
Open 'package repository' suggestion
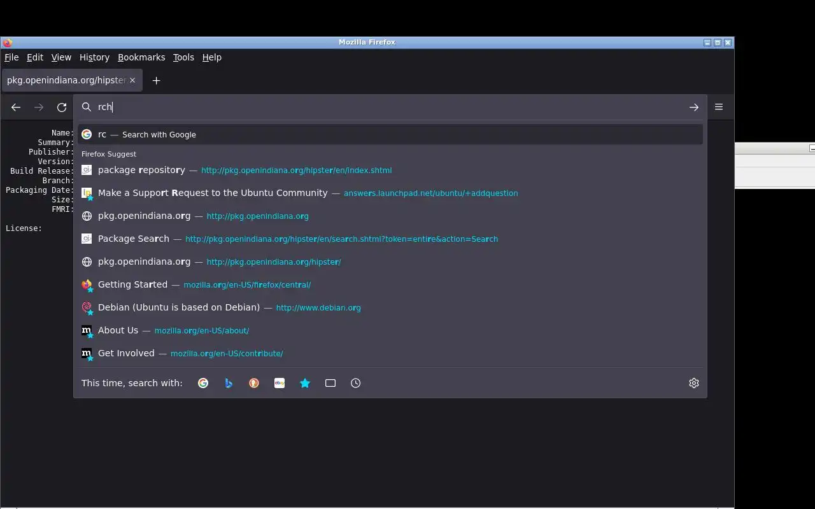point(390,170)
